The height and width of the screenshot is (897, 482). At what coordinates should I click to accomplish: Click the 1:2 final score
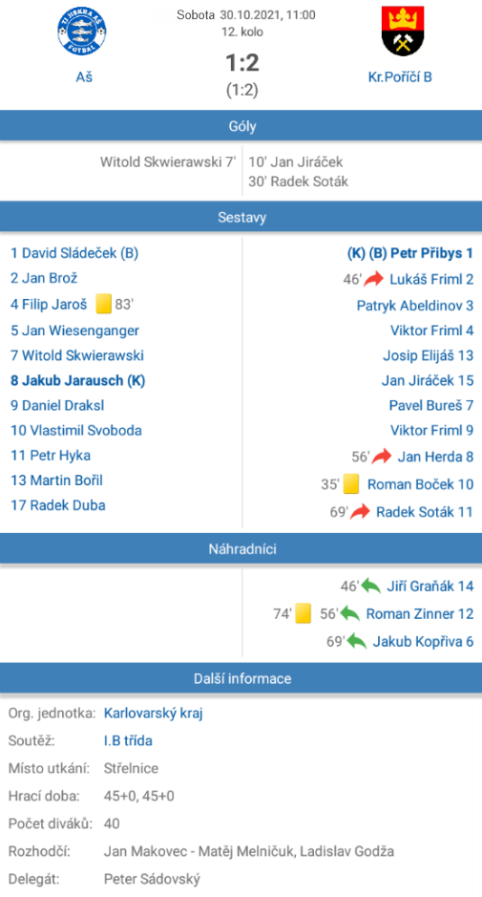[x=242, y=63]
